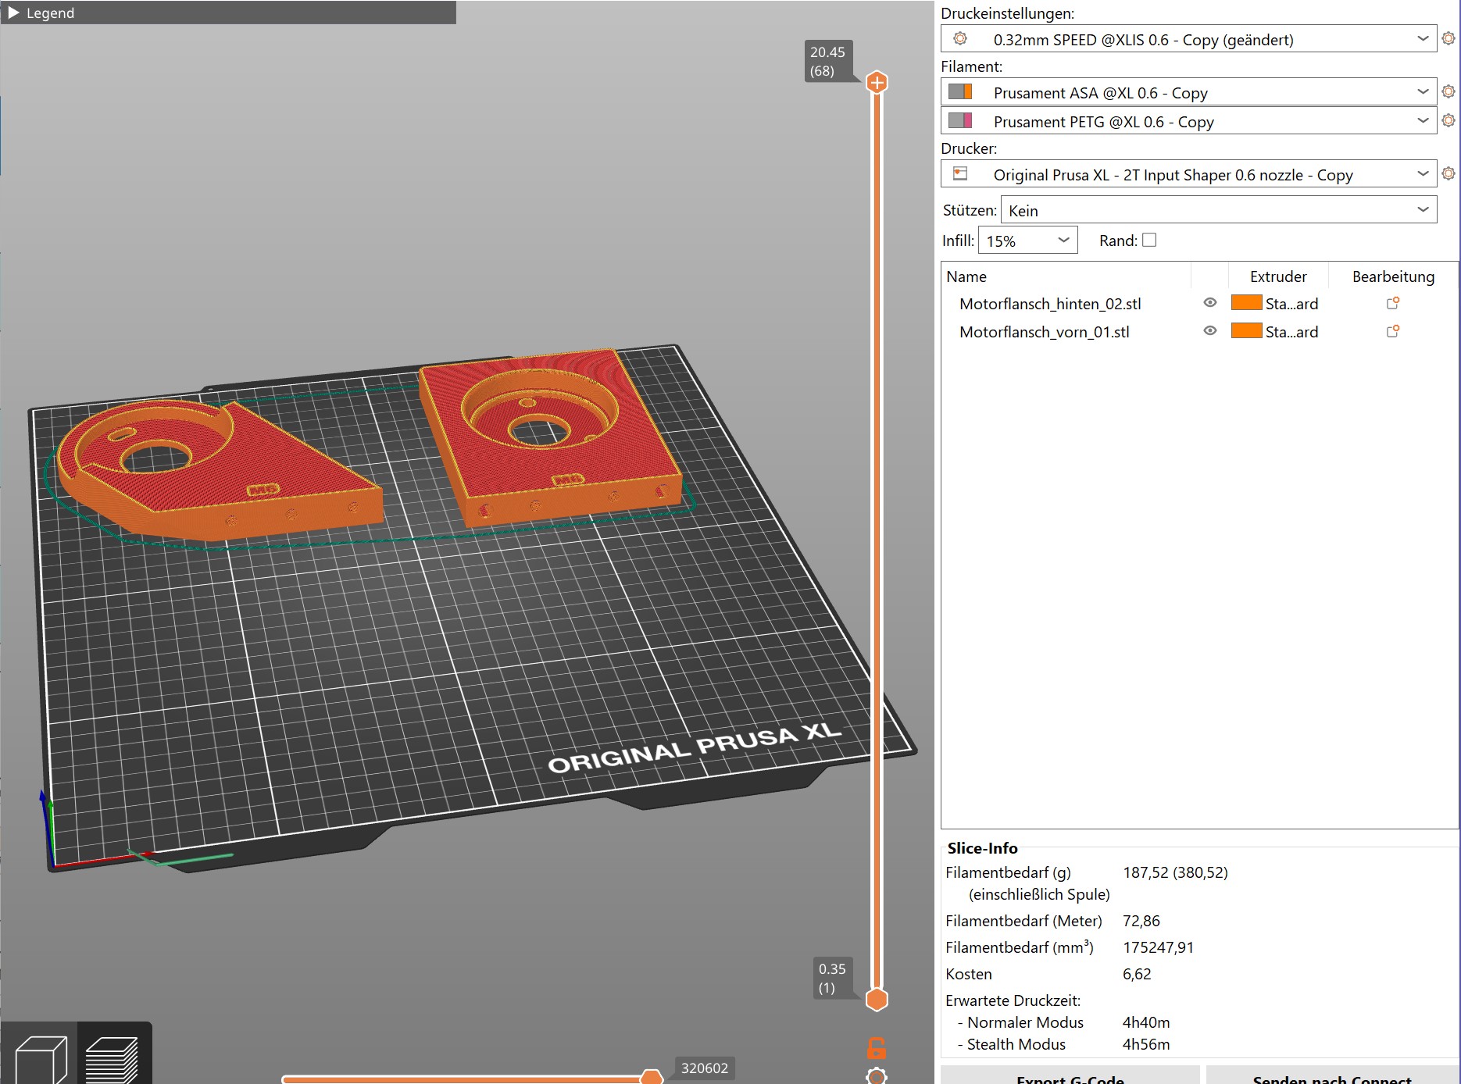Hide Motorflansch_vorn_01.stl with eye icon
Image resolution: width=1461 pixels, height=1084 pixels.
click(1210, 331)
